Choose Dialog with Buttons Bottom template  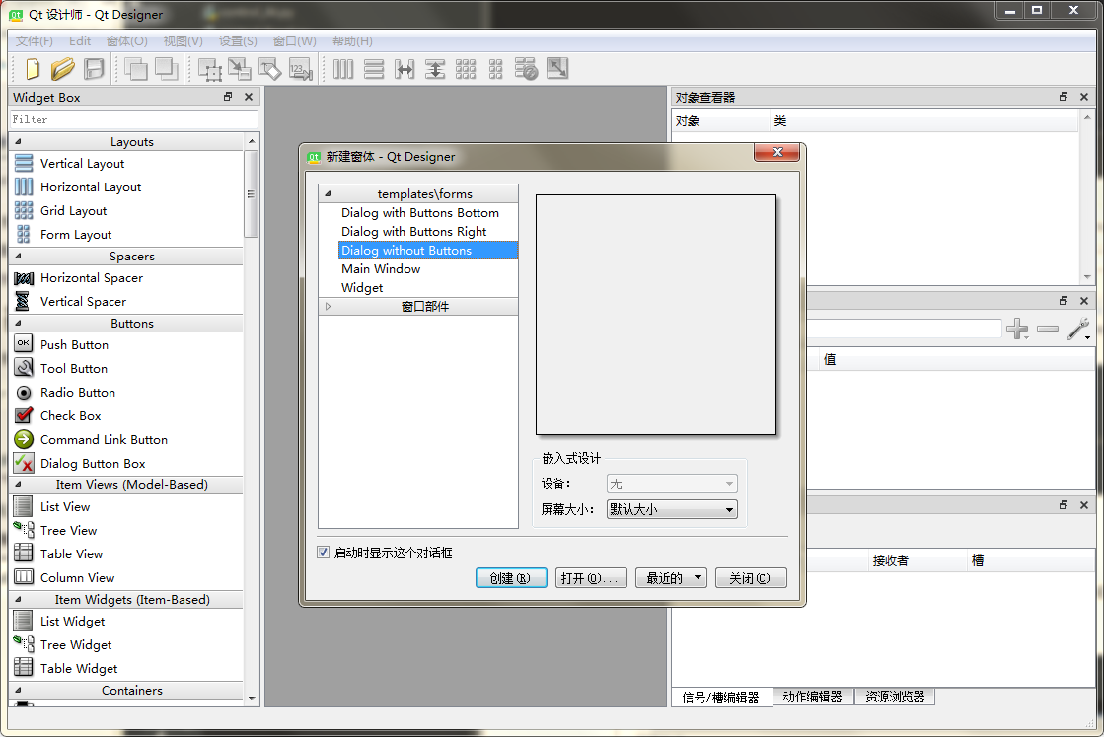[419, 212]
